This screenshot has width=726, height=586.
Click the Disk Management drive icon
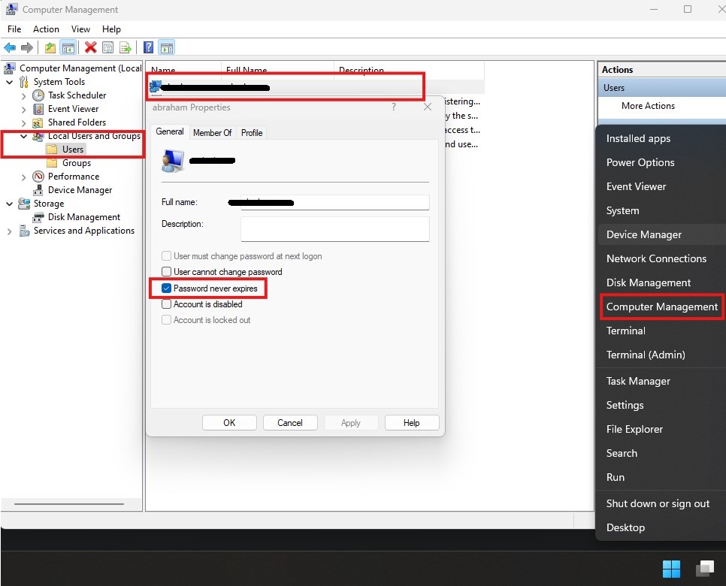tap(38, 217)
